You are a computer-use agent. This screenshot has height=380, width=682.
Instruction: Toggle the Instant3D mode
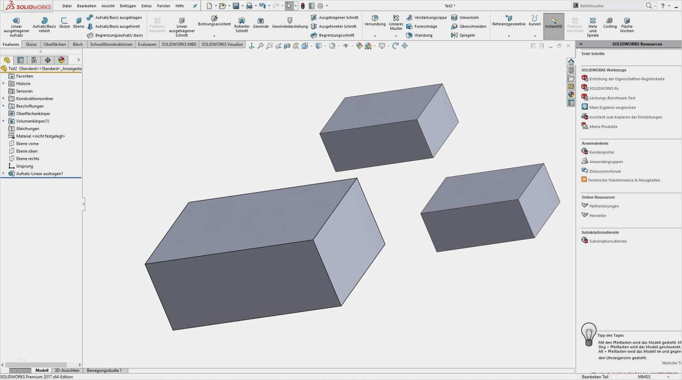(553, 24)
